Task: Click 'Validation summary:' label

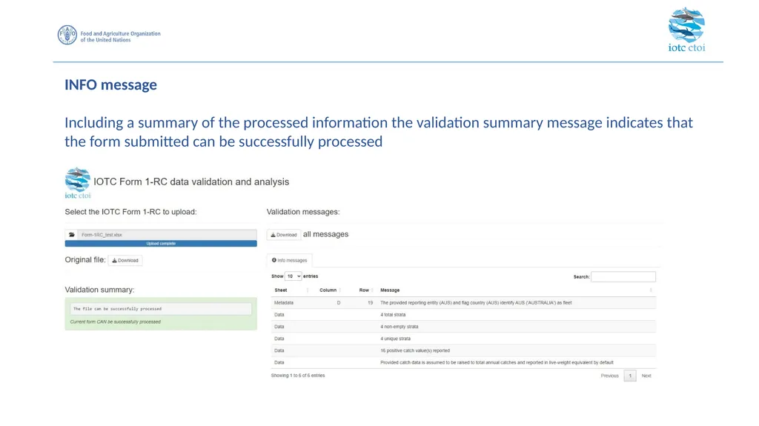Action: 100,290
